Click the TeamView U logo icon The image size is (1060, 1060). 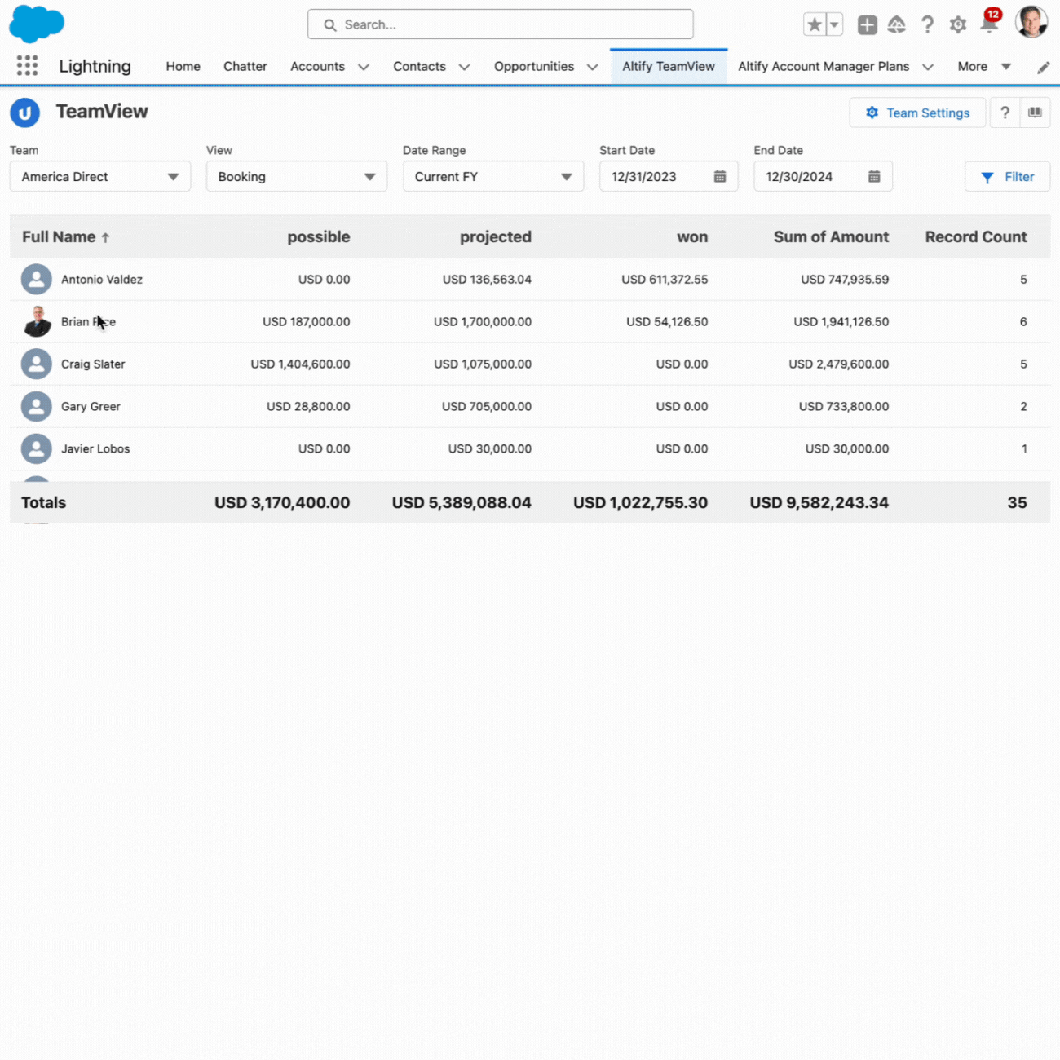(x=25, y=113)
